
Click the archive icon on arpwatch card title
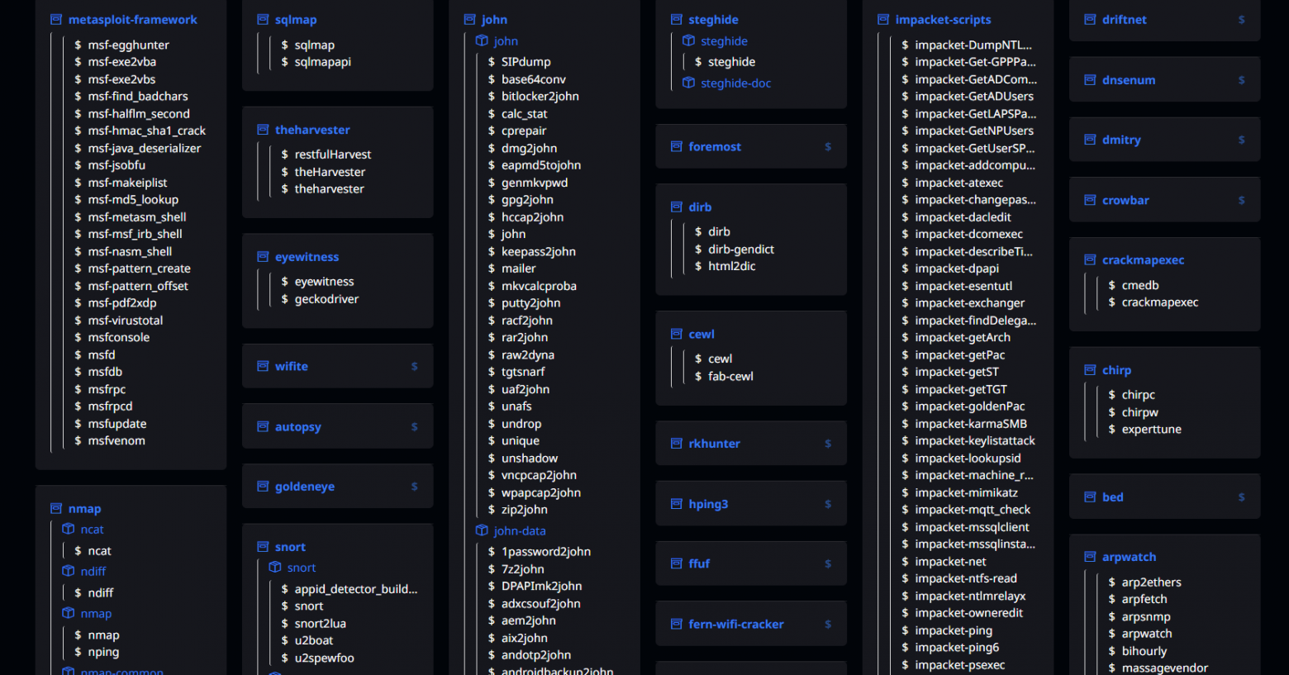coord(1090,557)
